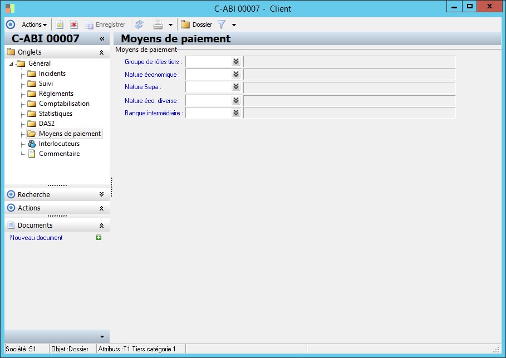Click the refresh arrows toolbar icon
The image size is (506, 358).
pyautogui.click(x=139, y=24)
